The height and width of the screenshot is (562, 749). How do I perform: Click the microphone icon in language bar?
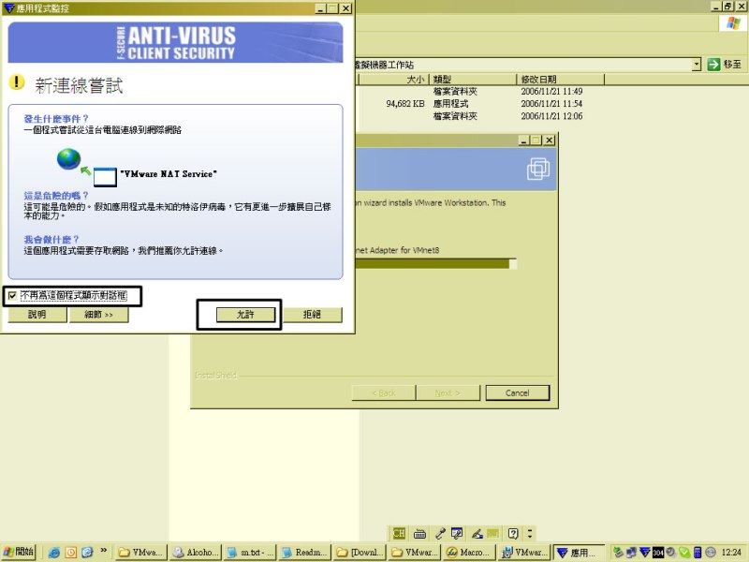[440, 533]
